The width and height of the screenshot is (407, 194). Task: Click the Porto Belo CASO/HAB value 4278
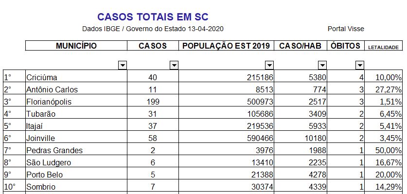pyautogui.click(x=301, y=175)
